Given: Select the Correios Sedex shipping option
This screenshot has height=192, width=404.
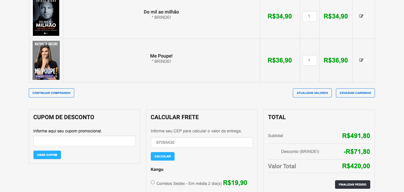Looking at the screenshot, I should [153, 182].
